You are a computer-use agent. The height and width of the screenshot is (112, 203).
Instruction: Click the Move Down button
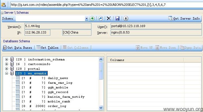click(x=166, y=48)
